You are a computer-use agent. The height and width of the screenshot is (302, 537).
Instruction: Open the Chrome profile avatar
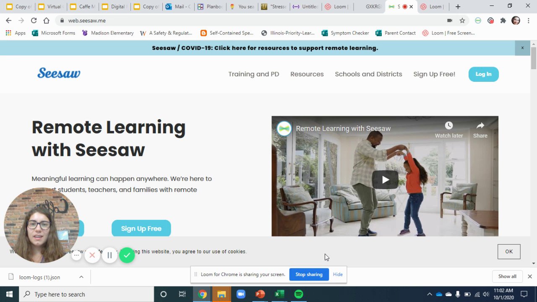[x=516, y=20]
